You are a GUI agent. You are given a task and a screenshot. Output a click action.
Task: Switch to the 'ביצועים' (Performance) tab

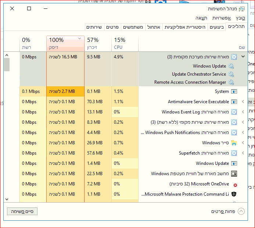[217, 27]
